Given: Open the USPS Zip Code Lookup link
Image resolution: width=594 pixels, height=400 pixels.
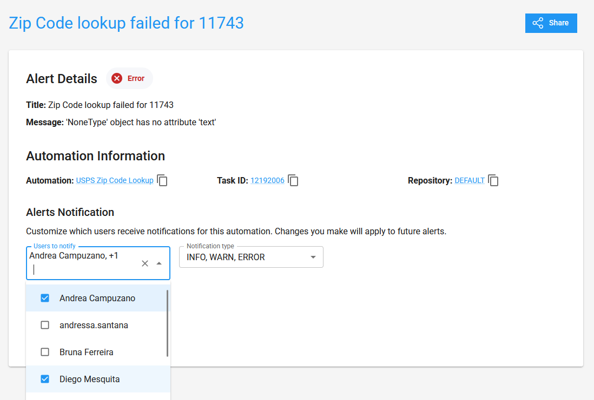Looking at the screenshot, I should point(115,181).
